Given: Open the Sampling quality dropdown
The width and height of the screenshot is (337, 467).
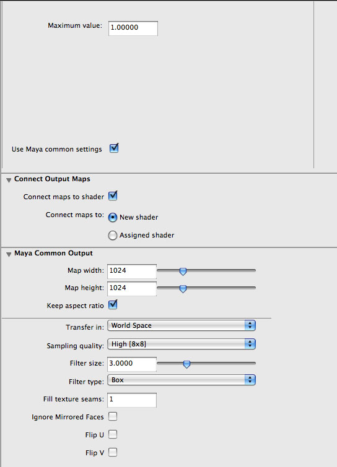Looking at the screenshot, I should coord(182,344).
